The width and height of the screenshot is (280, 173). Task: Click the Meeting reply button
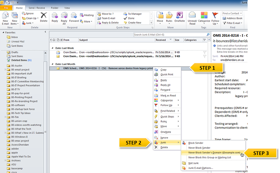pos(87,15)
